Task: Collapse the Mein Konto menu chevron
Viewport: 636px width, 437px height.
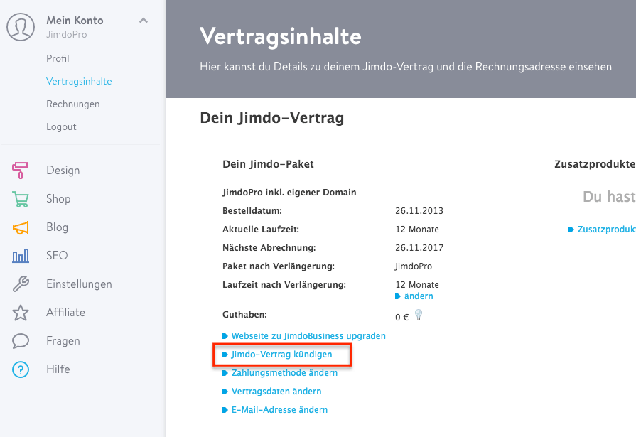Action: (x=143, y=21)
